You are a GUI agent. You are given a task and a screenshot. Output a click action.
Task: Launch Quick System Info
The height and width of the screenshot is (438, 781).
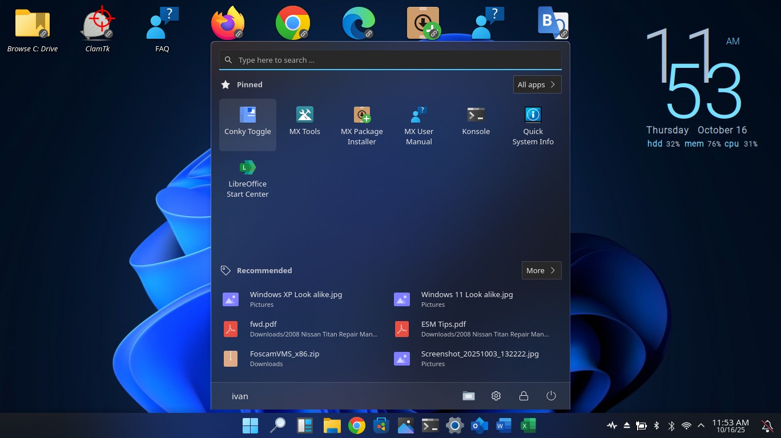tap(533, 125)
